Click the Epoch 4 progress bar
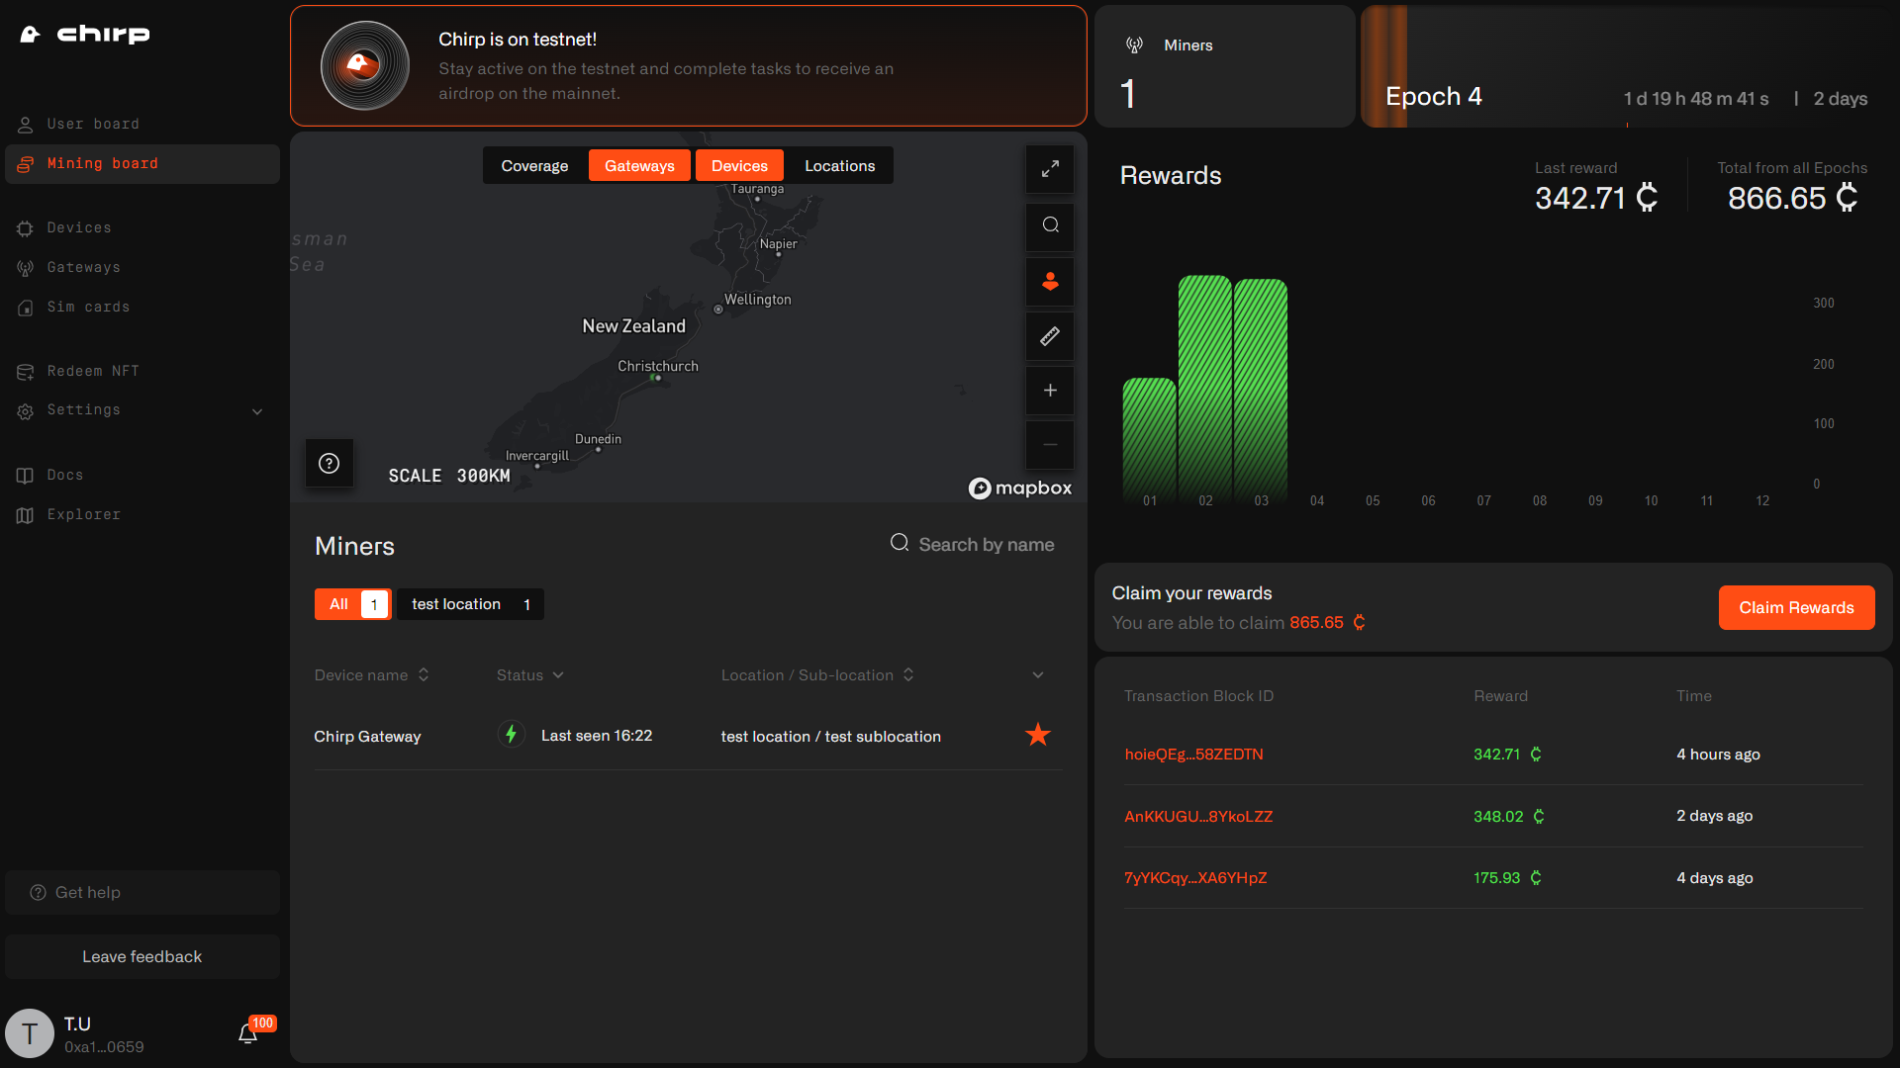 click(1627, 65)
